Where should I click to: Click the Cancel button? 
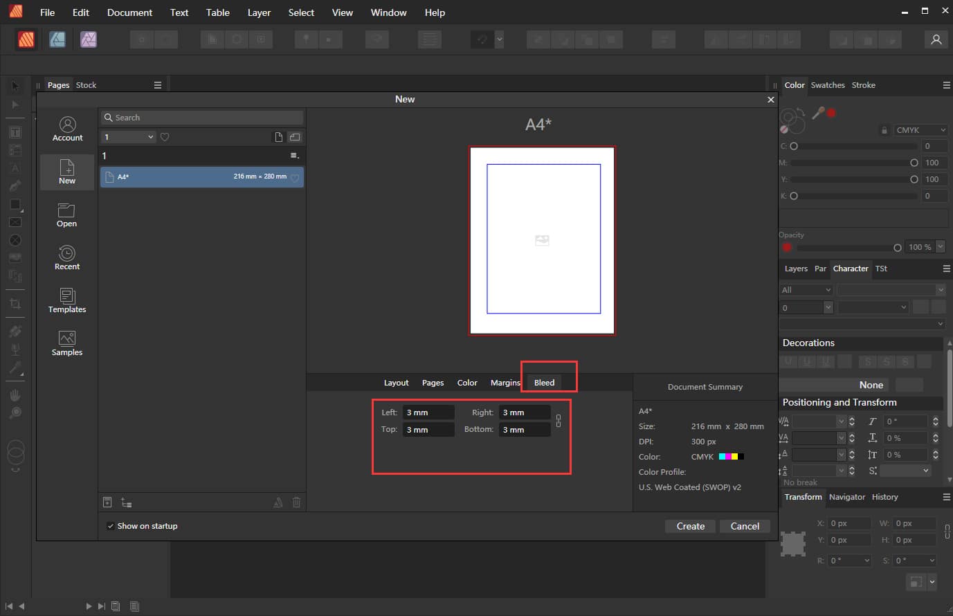click(x=745, y=526)
